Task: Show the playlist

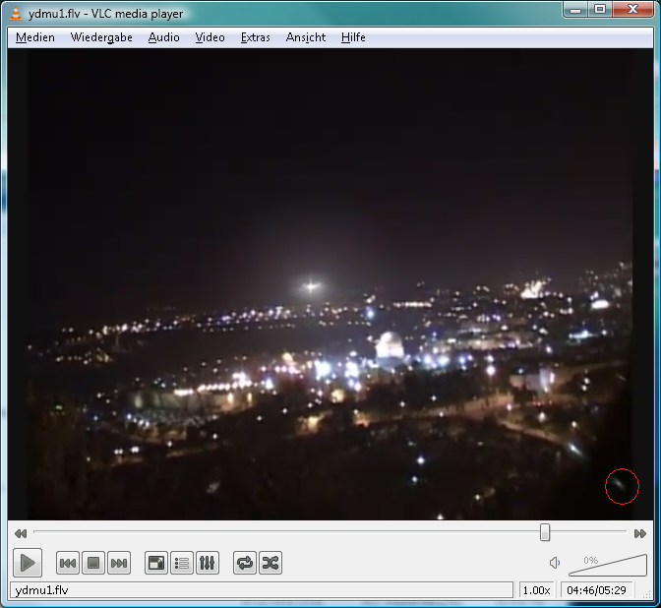Action: (182, 563)
